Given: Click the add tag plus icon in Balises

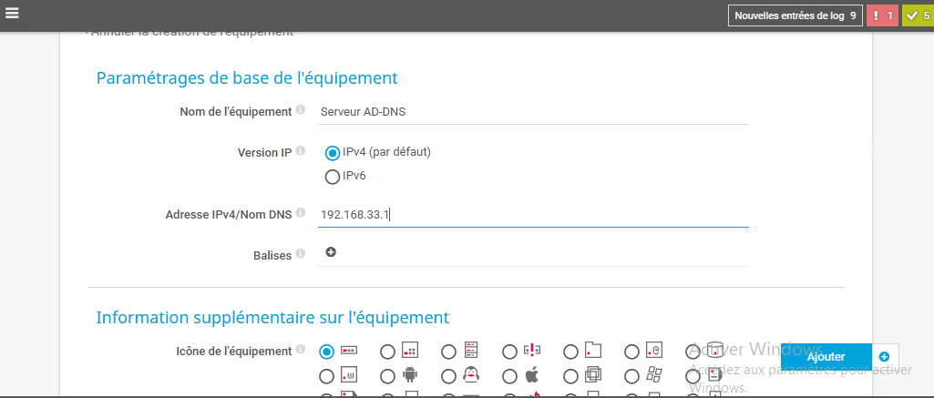Looking at the screenshot, I should pyautogui.click(x=331, y=252).
